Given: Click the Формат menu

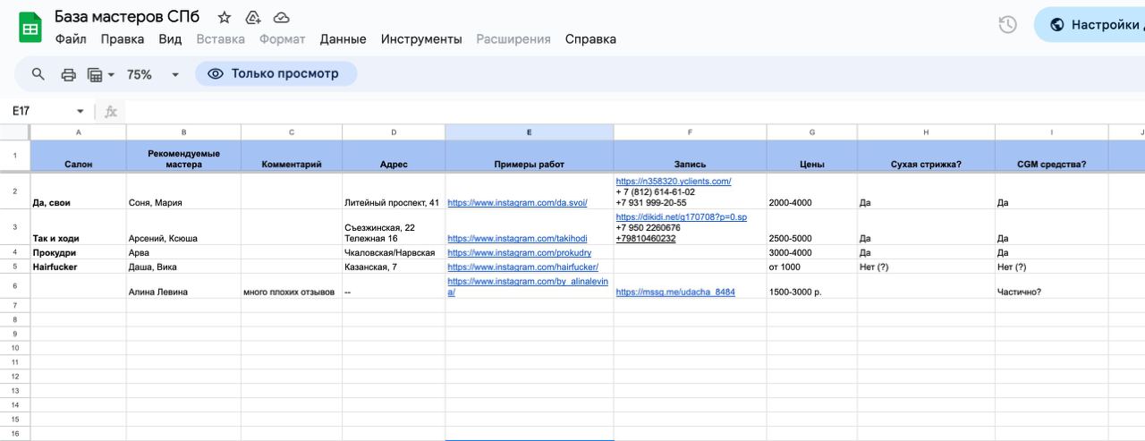Looking at the screenshot, I should tap(282, 39).
